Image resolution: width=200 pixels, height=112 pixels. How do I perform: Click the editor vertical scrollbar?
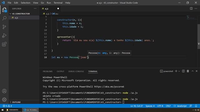point(199,36)
